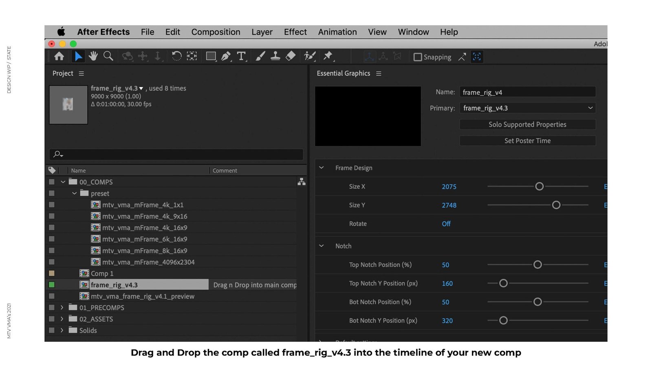This screenshot has height=367, width=652.
Task: Click the frame_rig_v4.3 preview thumbnail
Action: click(68, 105)
